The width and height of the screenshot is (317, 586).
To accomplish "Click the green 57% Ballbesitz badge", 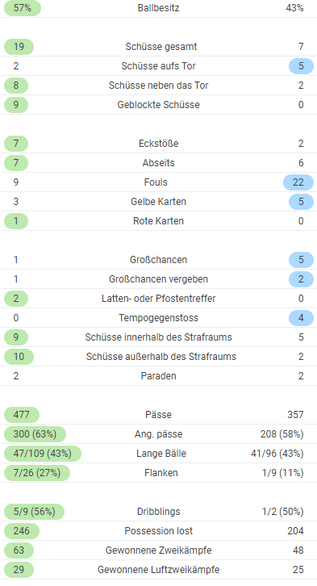I will [22, 8].
